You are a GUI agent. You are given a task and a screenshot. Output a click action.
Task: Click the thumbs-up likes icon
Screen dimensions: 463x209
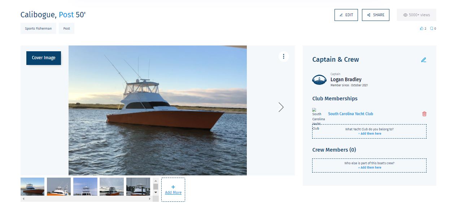[421, 29]
